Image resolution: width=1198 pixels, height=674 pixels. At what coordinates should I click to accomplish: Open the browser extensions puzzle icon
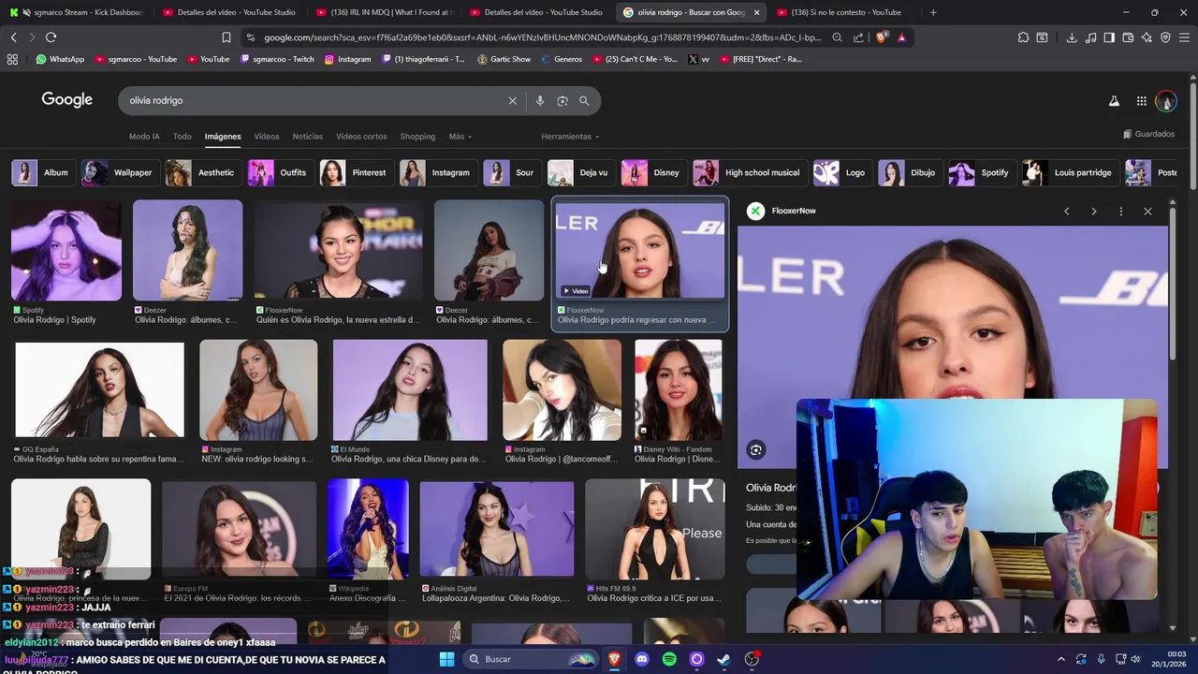pos(1023,37)
